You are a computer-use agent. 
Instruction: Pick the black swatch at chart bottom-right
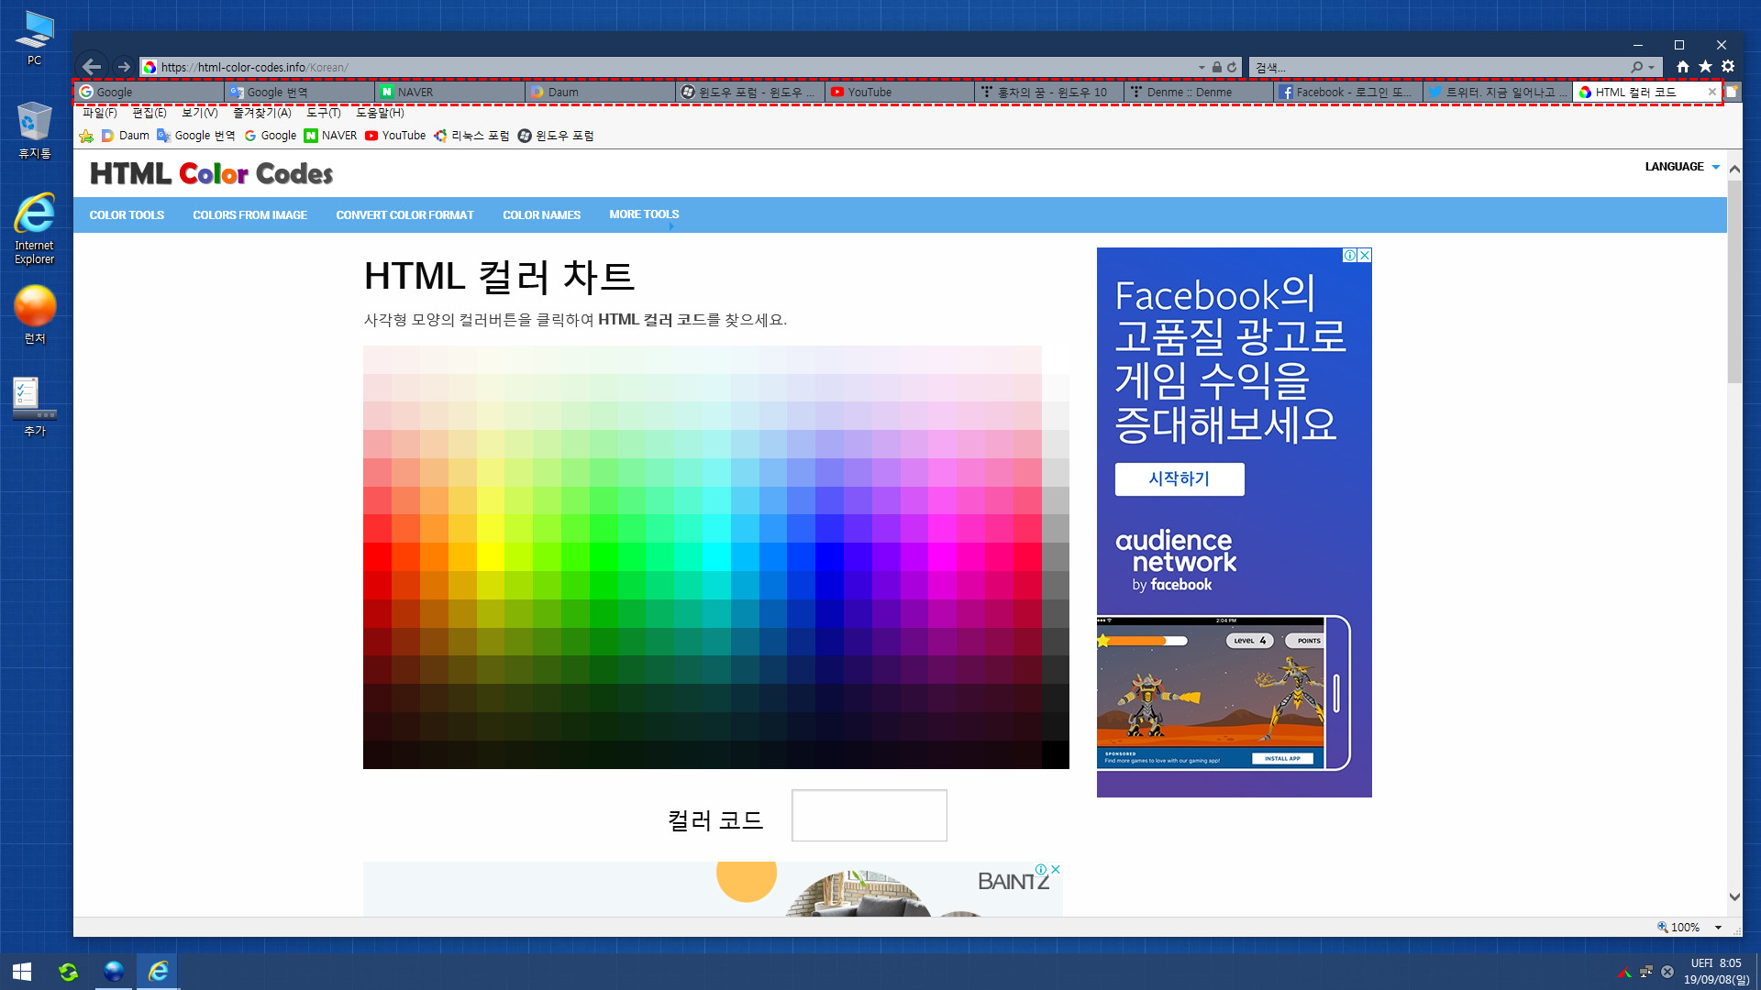pyautogui.click(x=1055, y=755)
